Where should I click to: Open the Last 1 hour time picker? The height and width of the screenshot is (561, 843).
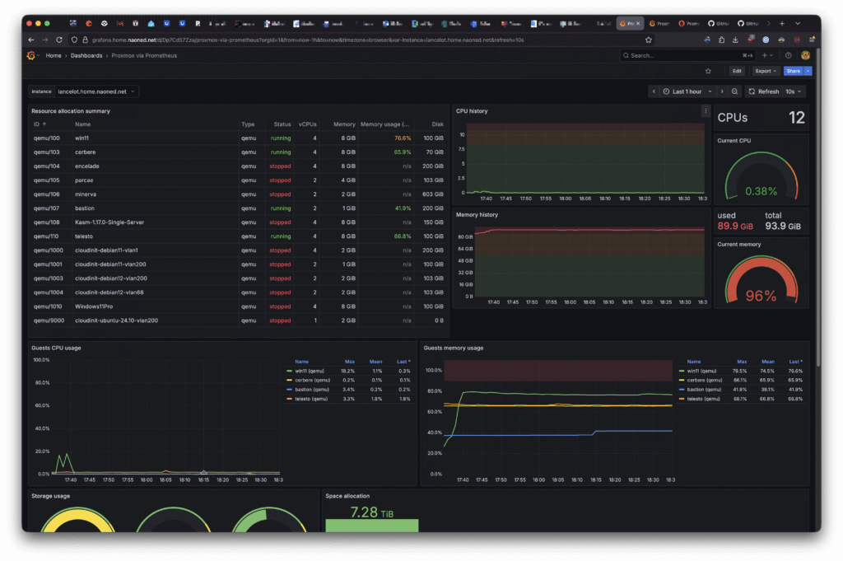(687, 91)
